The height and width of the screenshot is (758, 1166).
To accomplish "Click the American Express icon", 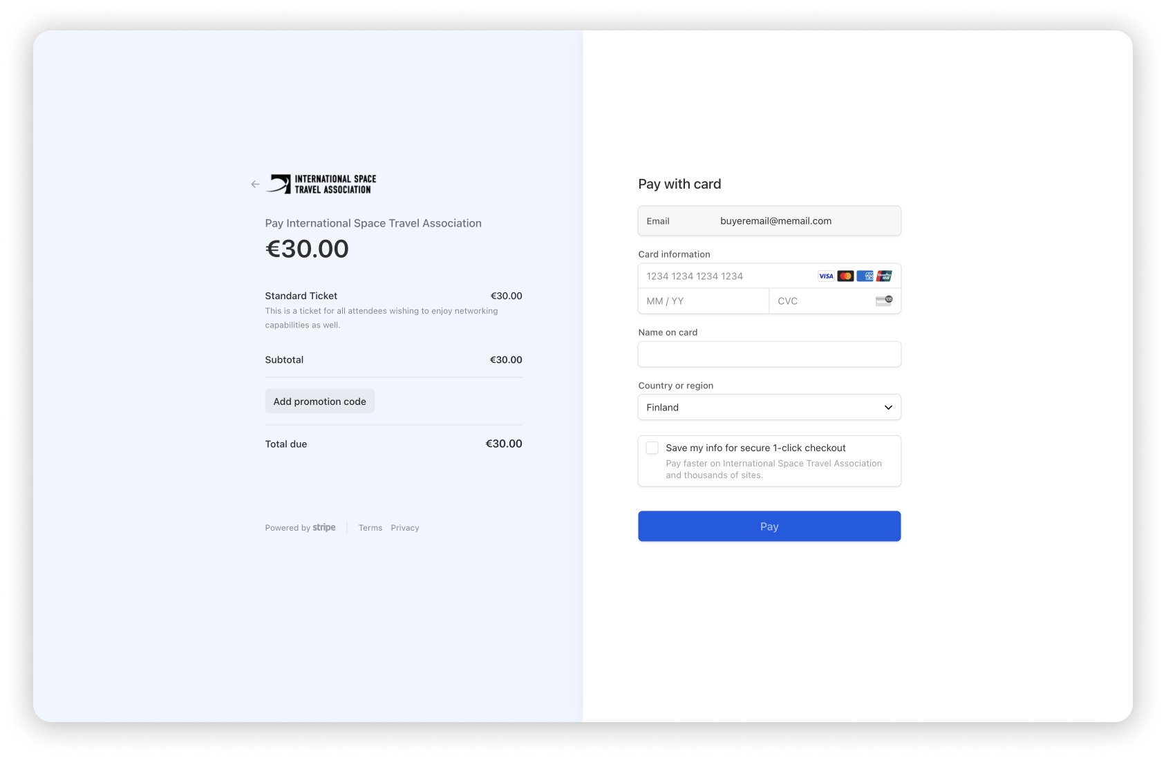I will click(865, 276).
